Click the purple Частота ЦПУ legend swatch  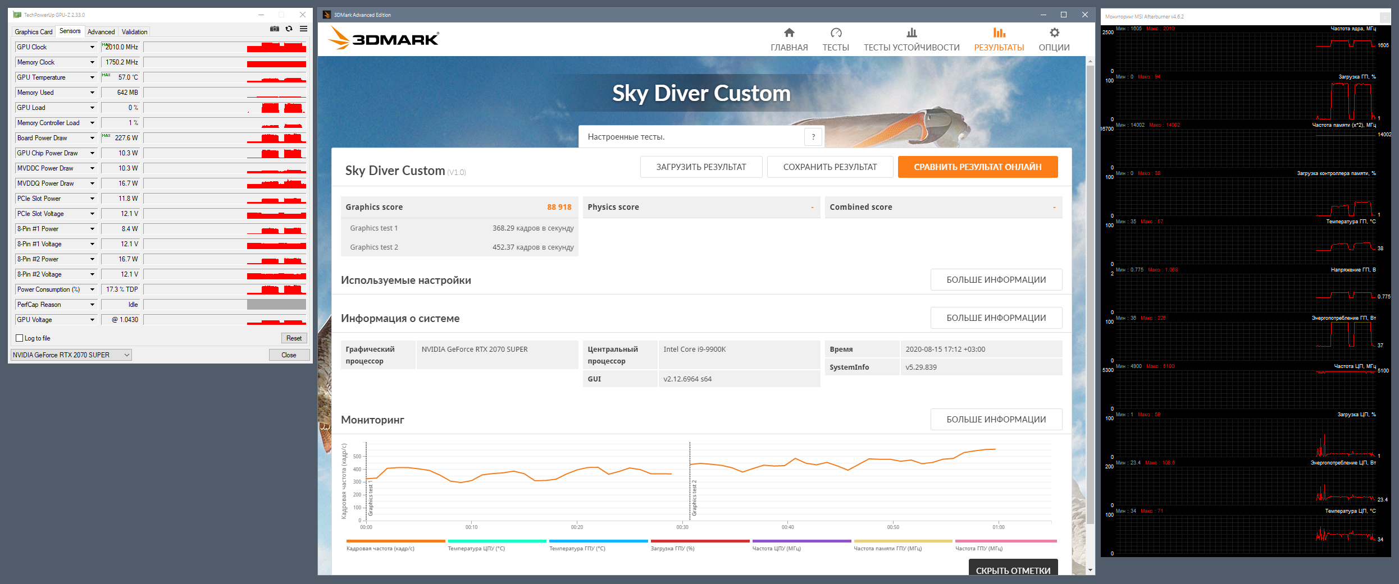click(x=802, y=541)
